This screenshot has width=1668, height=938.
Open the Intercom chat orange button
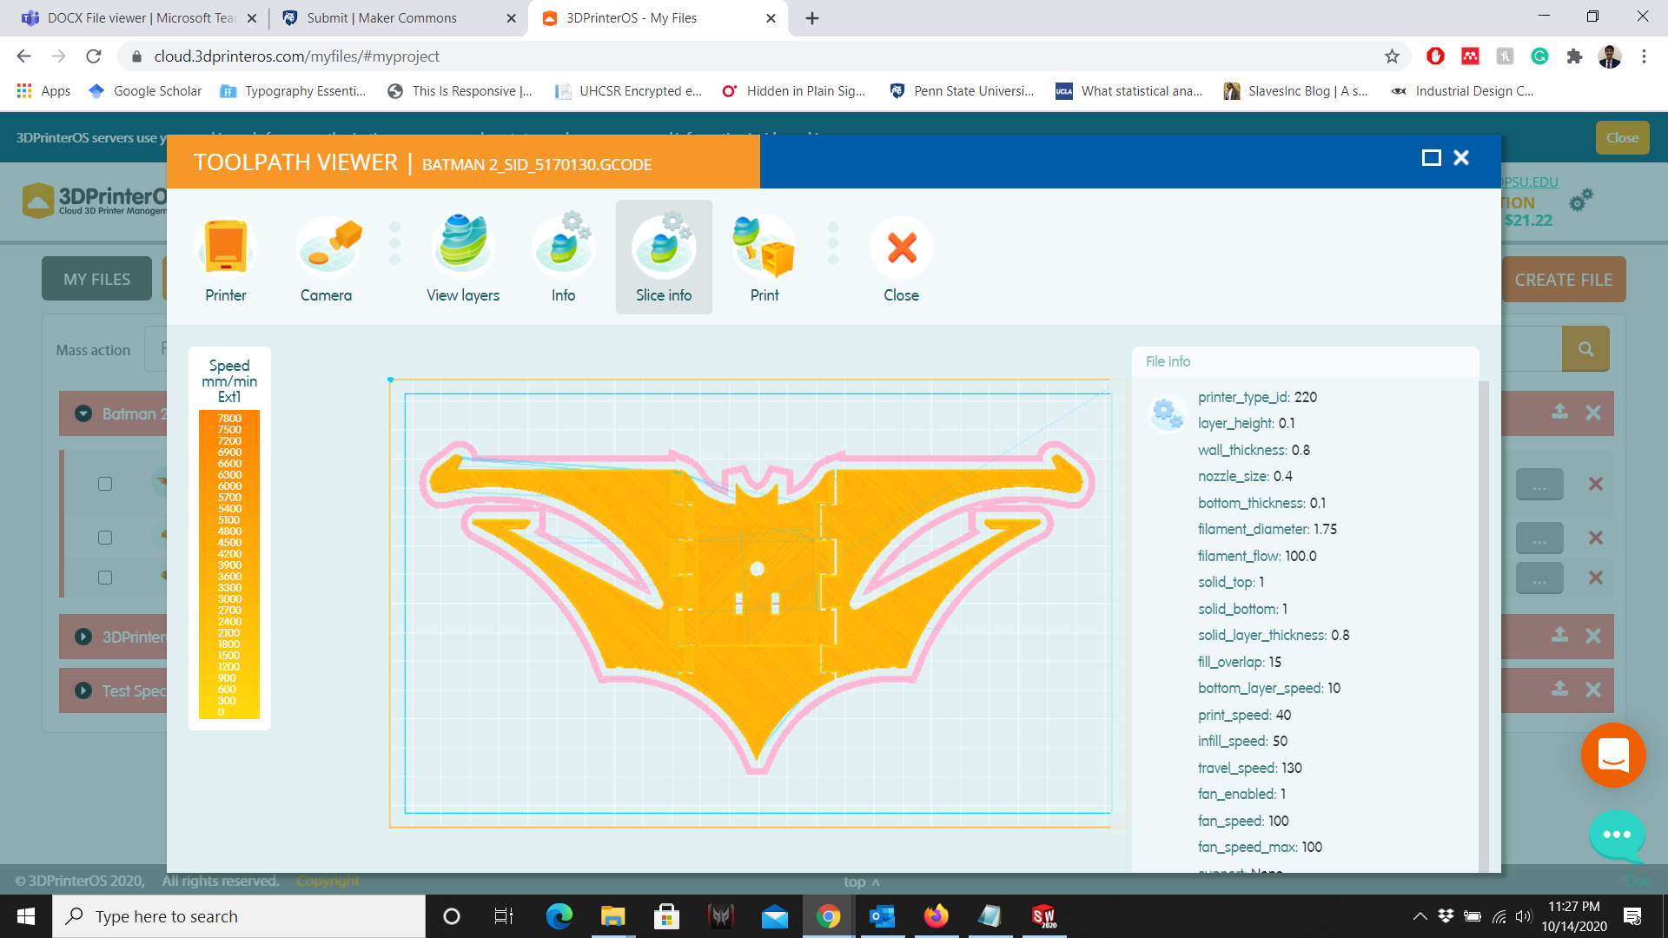point(1613,755)
